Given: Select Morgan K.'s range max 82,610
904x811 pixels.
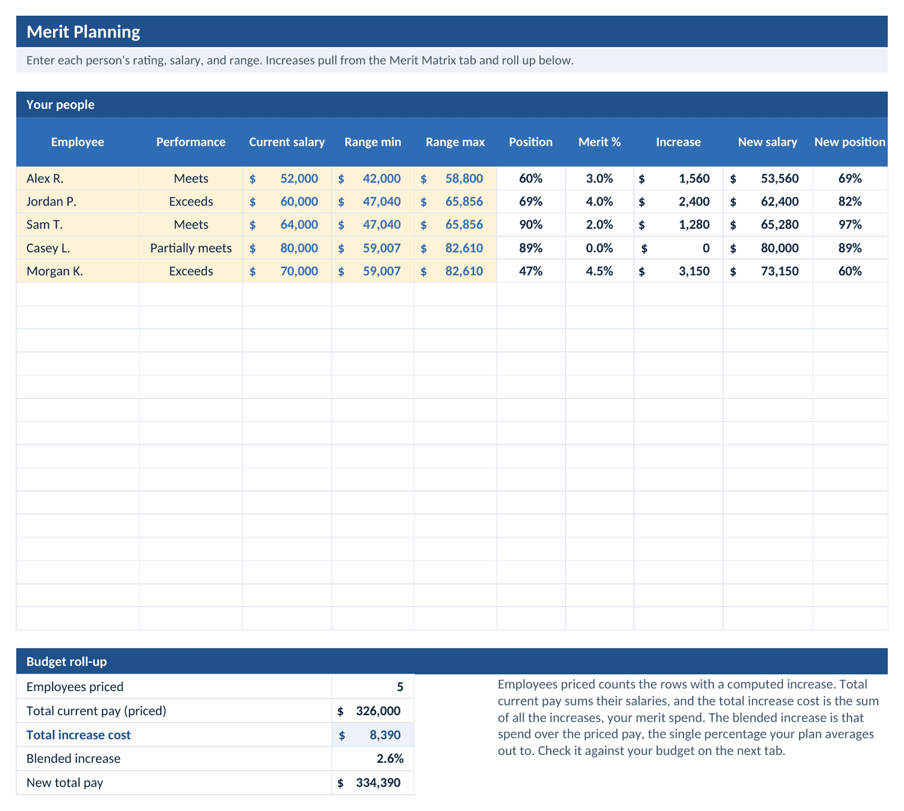Looking at the screenshot, I should [456, 271].
